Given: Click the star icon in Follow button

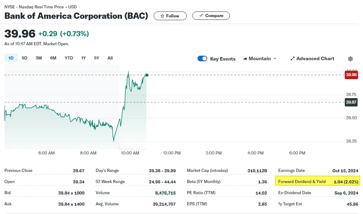Looking at the screenshot, I should tap(162, 16).
